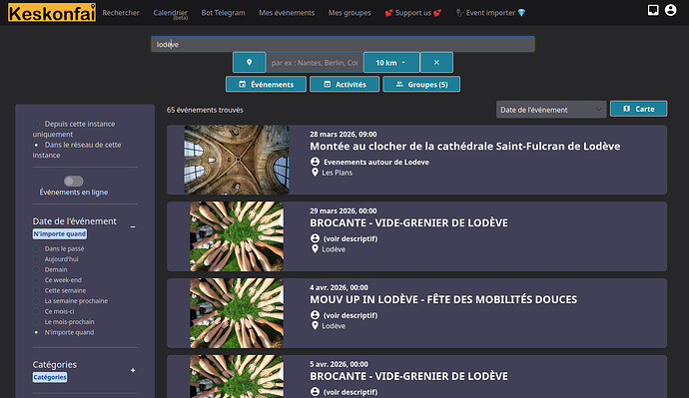689x398 pixels.
Task: Select Le mois-prochain date filter
Action: click(x=37, y=322)
